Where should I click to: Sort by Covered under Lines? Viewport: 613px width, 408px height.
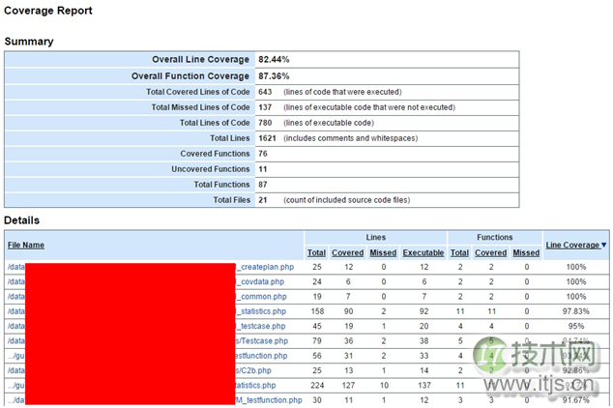tap(348, 252)
